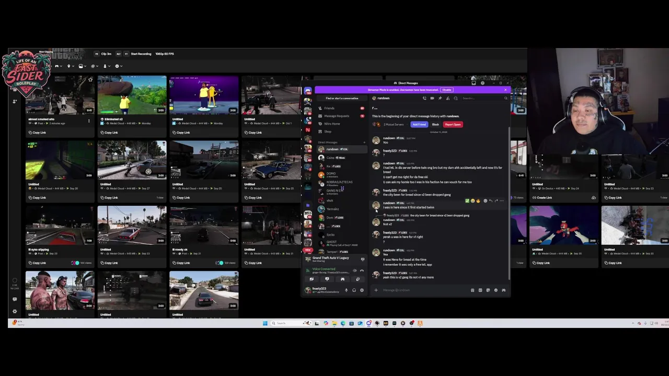Screen dimensions: 669x376
Task: Open File Explorer from taskbar
Action: tap(334, 323)
